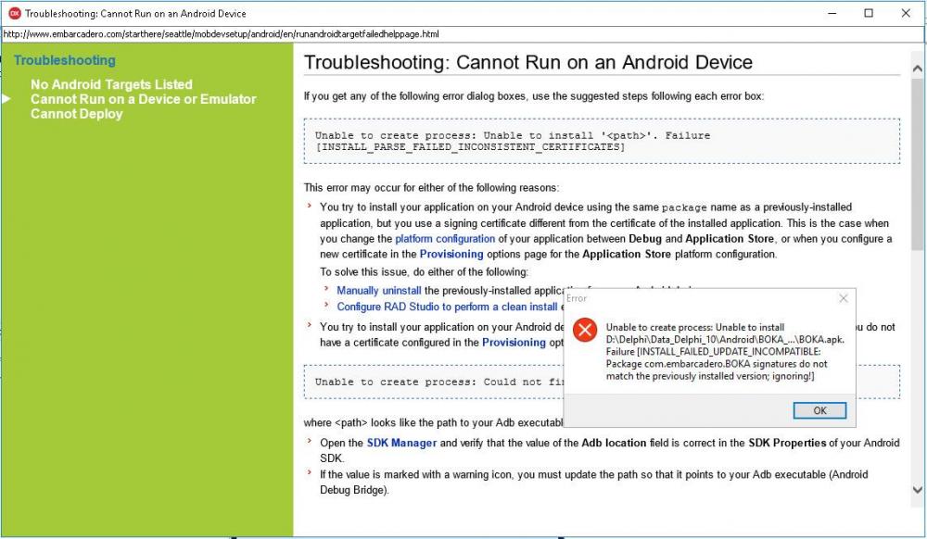
Task: Click the bold 'Adb location' text
Action: 614,443
